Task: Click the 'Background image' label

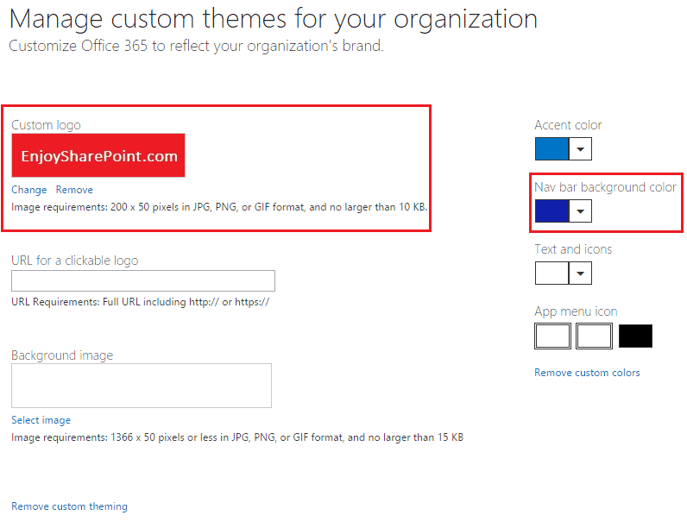Action: point(62,355)
